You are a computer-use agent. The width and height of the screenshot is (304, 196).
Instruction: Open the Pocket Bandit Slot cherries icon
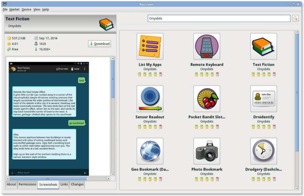(207, 99)
